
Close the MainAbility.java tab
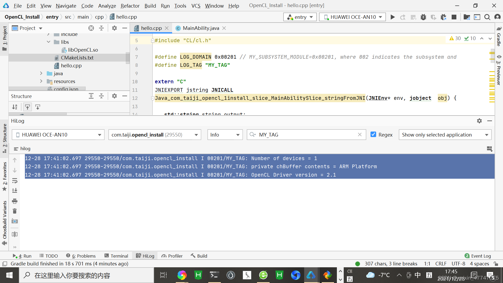coord(224,28)
